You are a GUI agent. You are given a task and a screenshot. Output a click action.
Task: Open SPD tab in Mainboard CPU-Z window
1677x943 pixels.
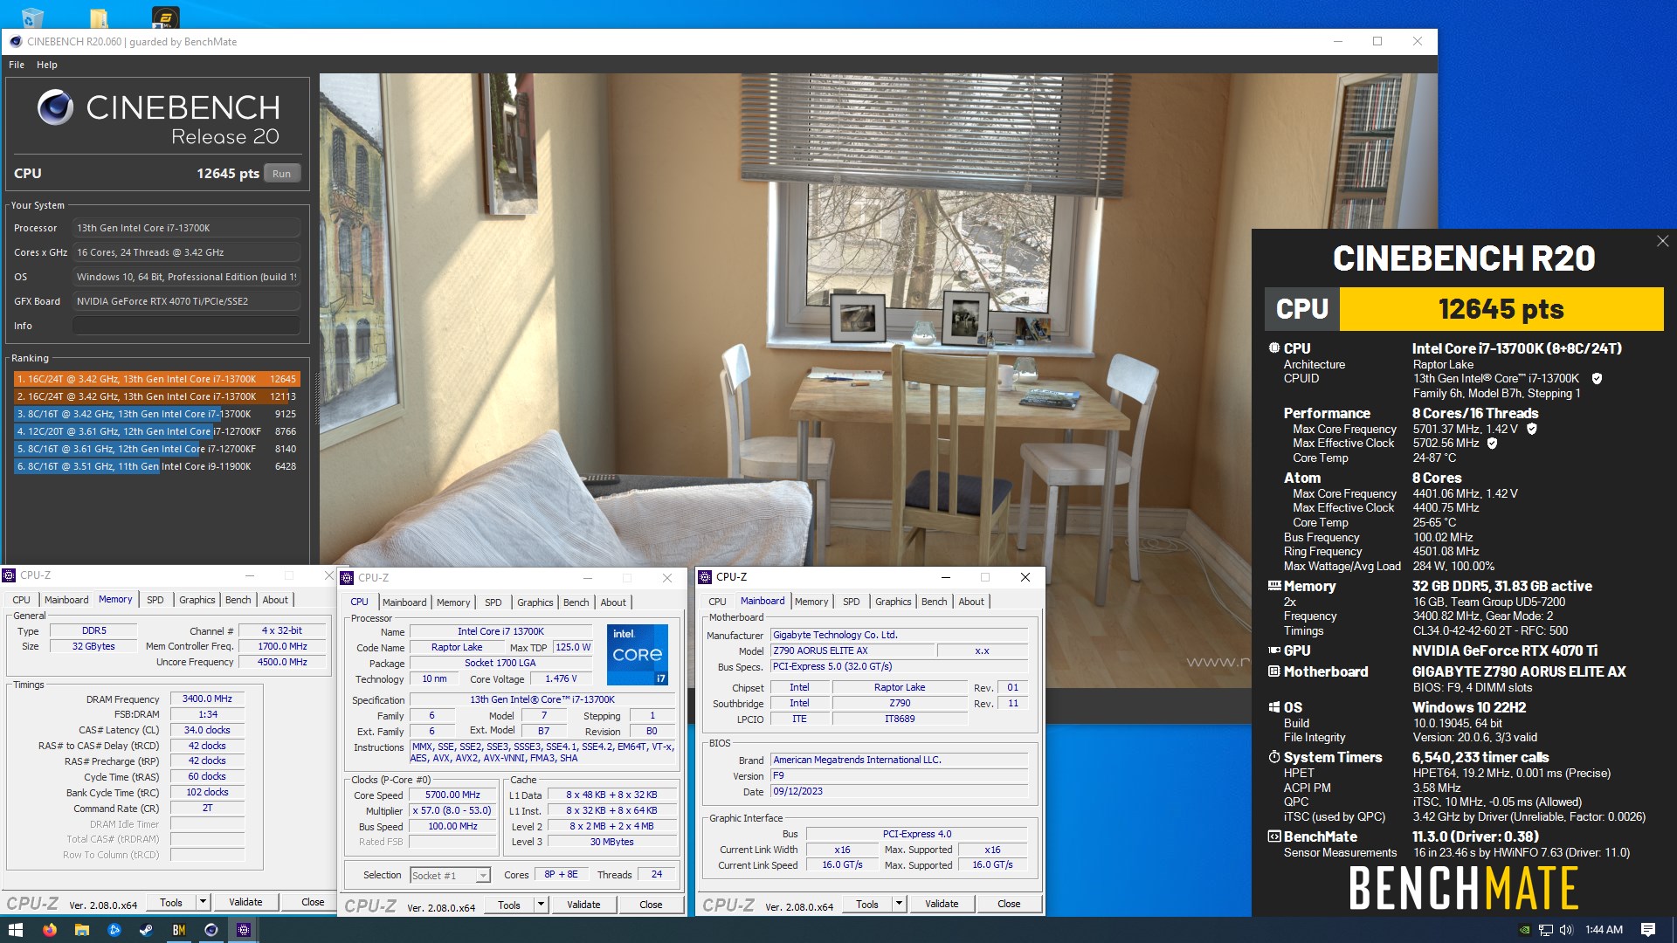851,602
